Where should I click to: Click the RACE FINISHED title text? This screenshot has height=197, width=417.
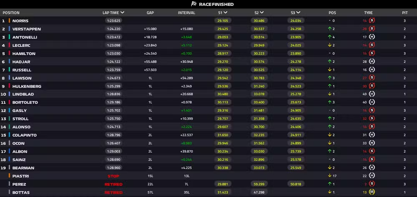[x=216, y=4]
